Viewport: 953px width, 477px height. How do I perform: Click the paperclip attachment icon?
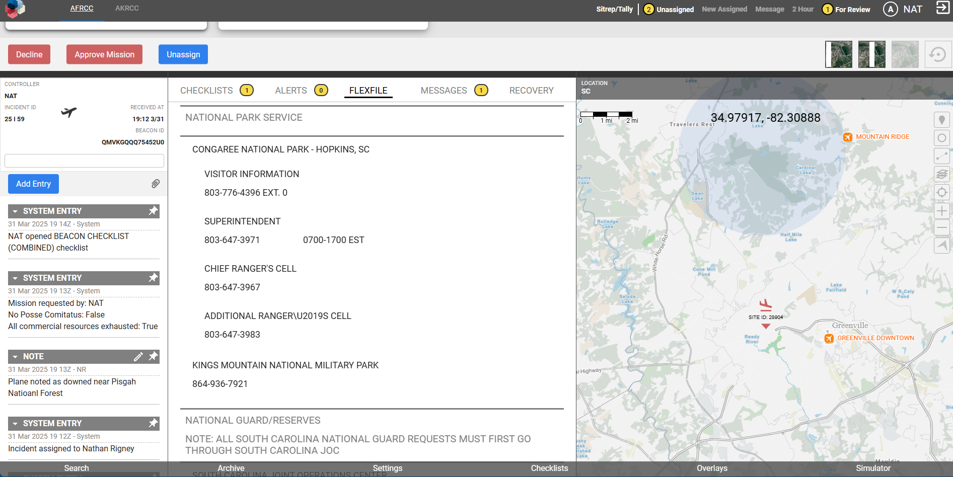[x=156, y=184]
